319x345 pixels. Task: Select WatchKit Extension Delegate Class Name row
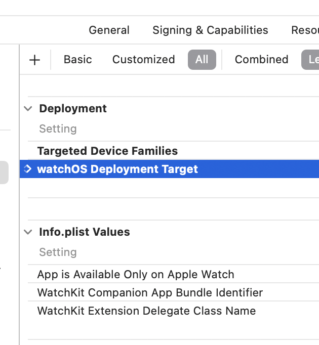coord(146,311)
